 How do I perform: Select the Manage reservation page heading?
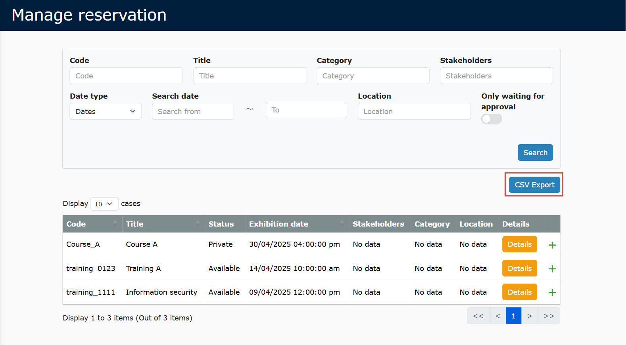tap(89, 15)
